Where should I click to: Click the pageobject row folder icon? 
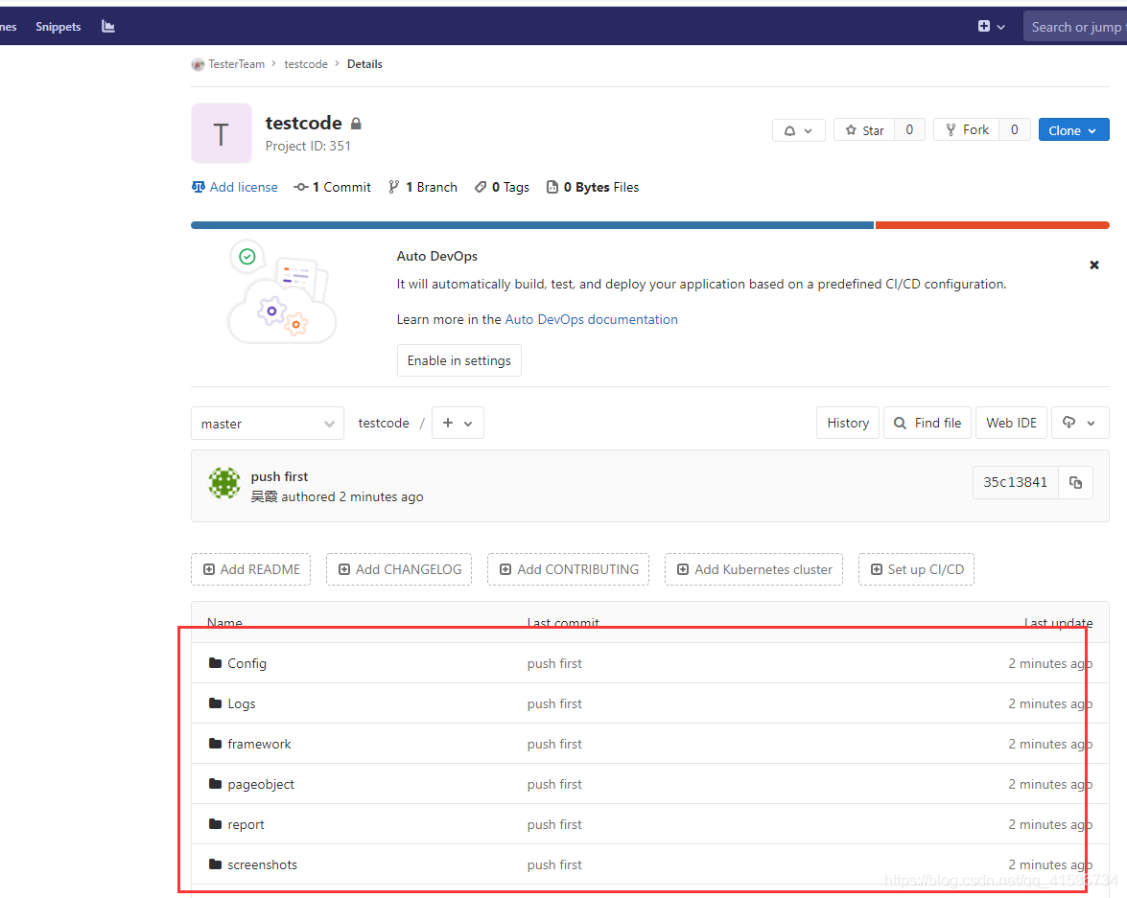point(215,783)
